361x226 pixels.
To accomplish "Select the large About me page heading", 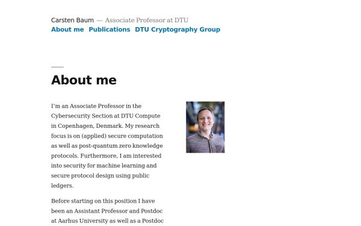I will [x=84, y=80].
